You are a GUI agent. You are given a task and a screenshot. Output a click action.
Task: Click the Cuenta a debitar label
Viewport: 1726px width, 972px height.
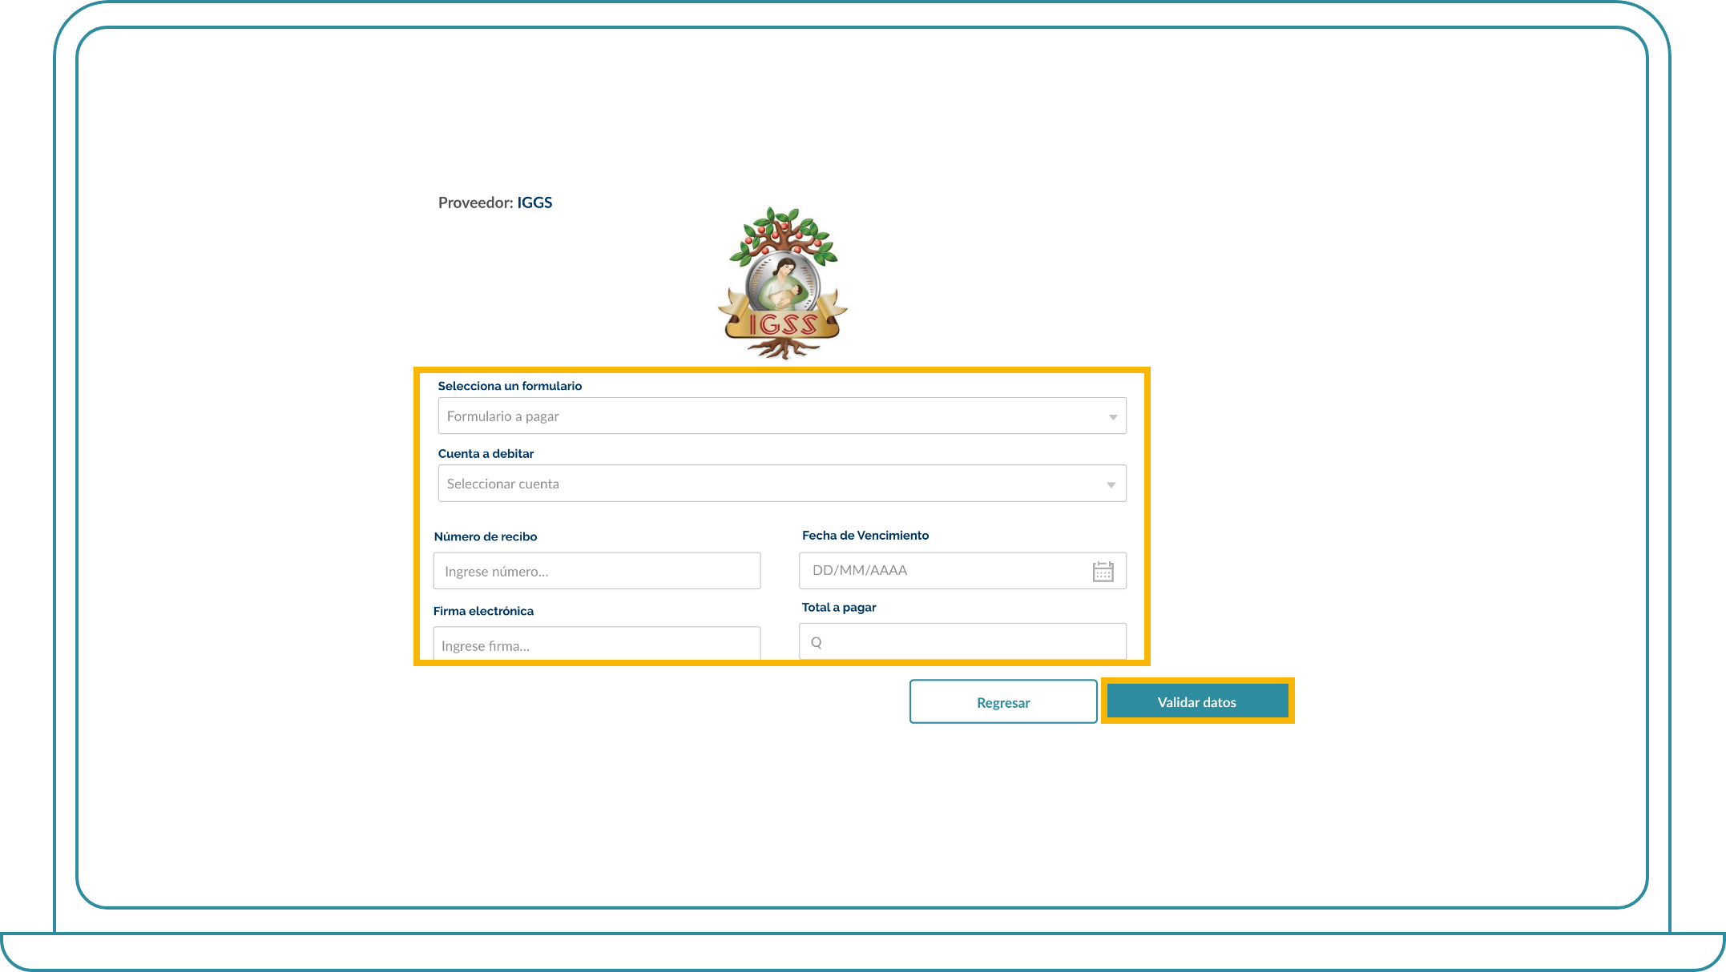[x=486, y=453]
